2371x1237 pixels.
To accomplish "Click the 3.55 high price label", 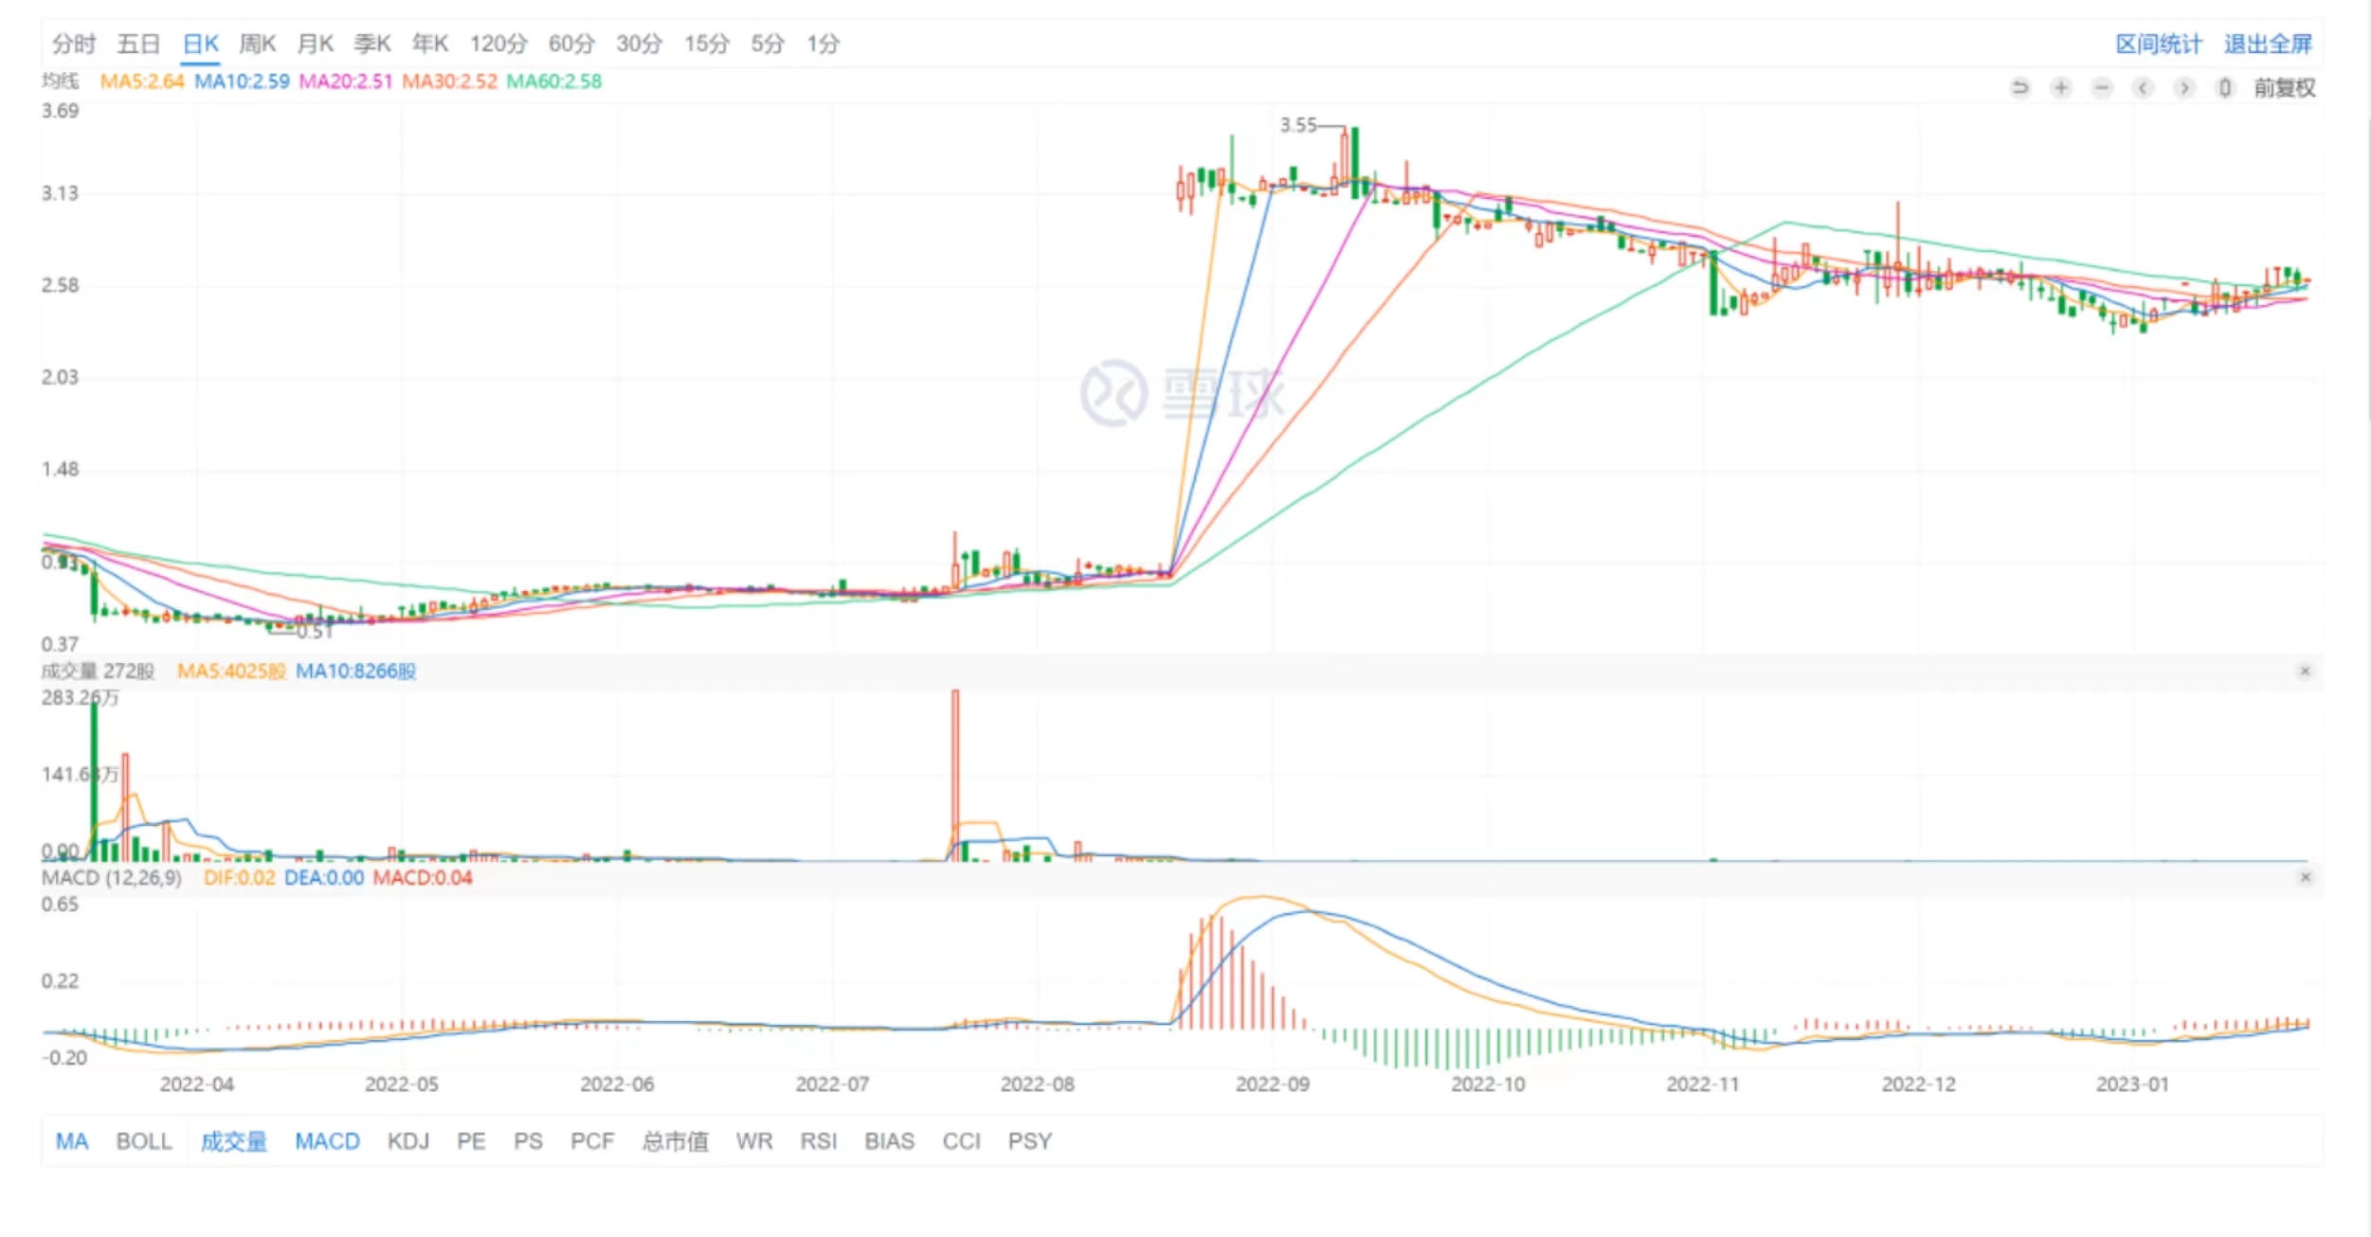I will click(1297, 125).
